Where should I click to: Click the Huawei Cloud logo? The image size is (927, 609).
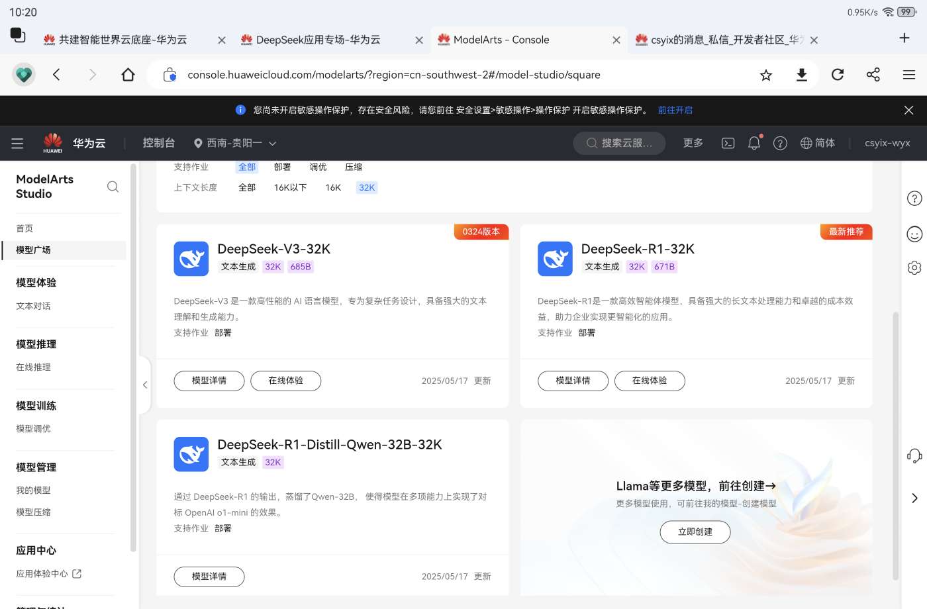[74, 143]
